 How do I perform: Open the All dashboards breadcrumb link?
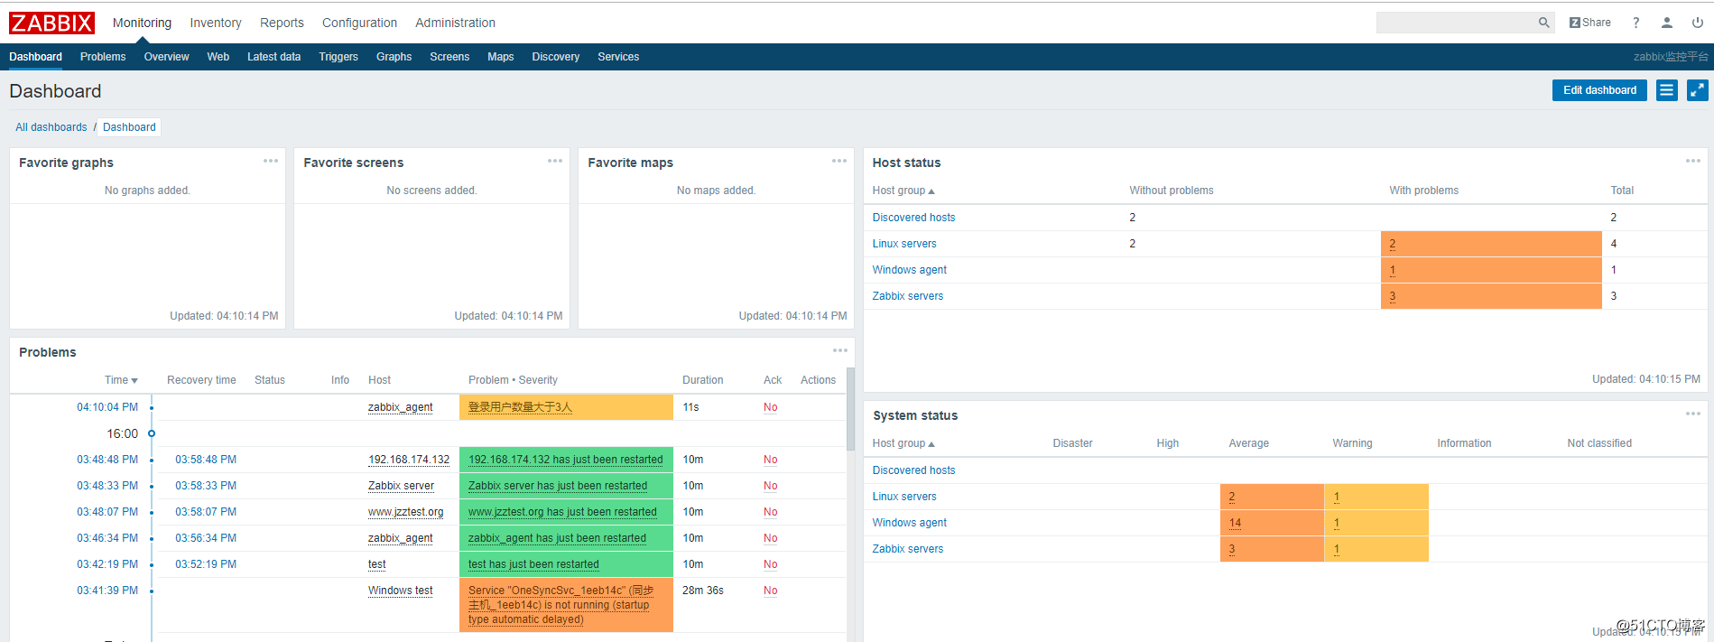[x=51, y=127]
